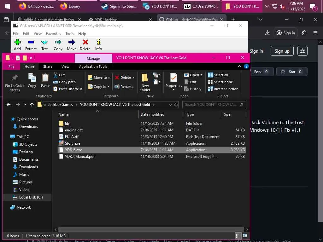
Task: Refresh the Explorer address bar
Action: [176, 105]
